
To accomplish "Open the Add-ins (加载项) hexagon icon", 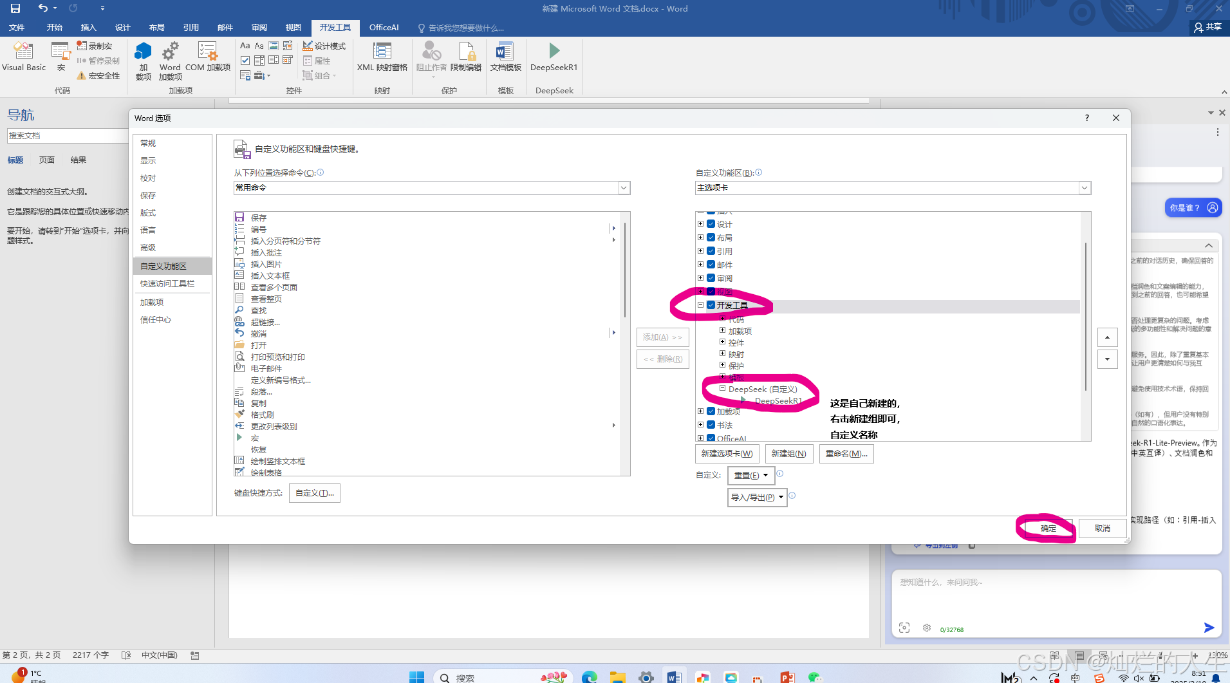I will point(143,60).
